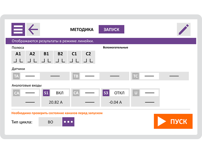The height and width of the screenshot is (155, 202).
Task: Click the TB sensor value field
Action: tap(90, 76)
